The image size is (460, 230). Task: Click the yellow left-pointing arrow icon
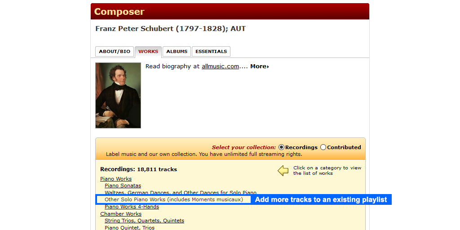283,171
